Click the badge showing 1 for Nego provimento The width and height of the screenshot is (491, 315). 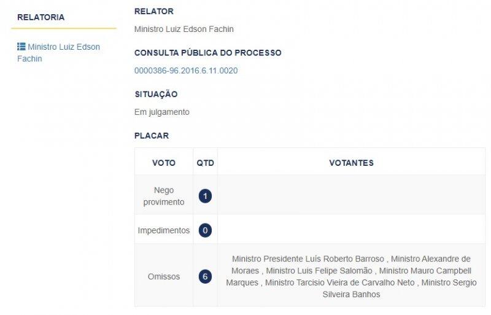[x=205, y=196]
